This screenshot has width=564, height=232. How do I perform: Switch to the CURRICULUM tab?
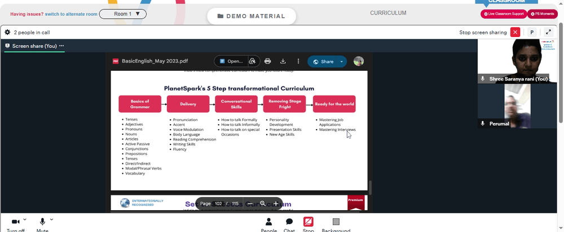pyautogui.click(x=388, y=13)
